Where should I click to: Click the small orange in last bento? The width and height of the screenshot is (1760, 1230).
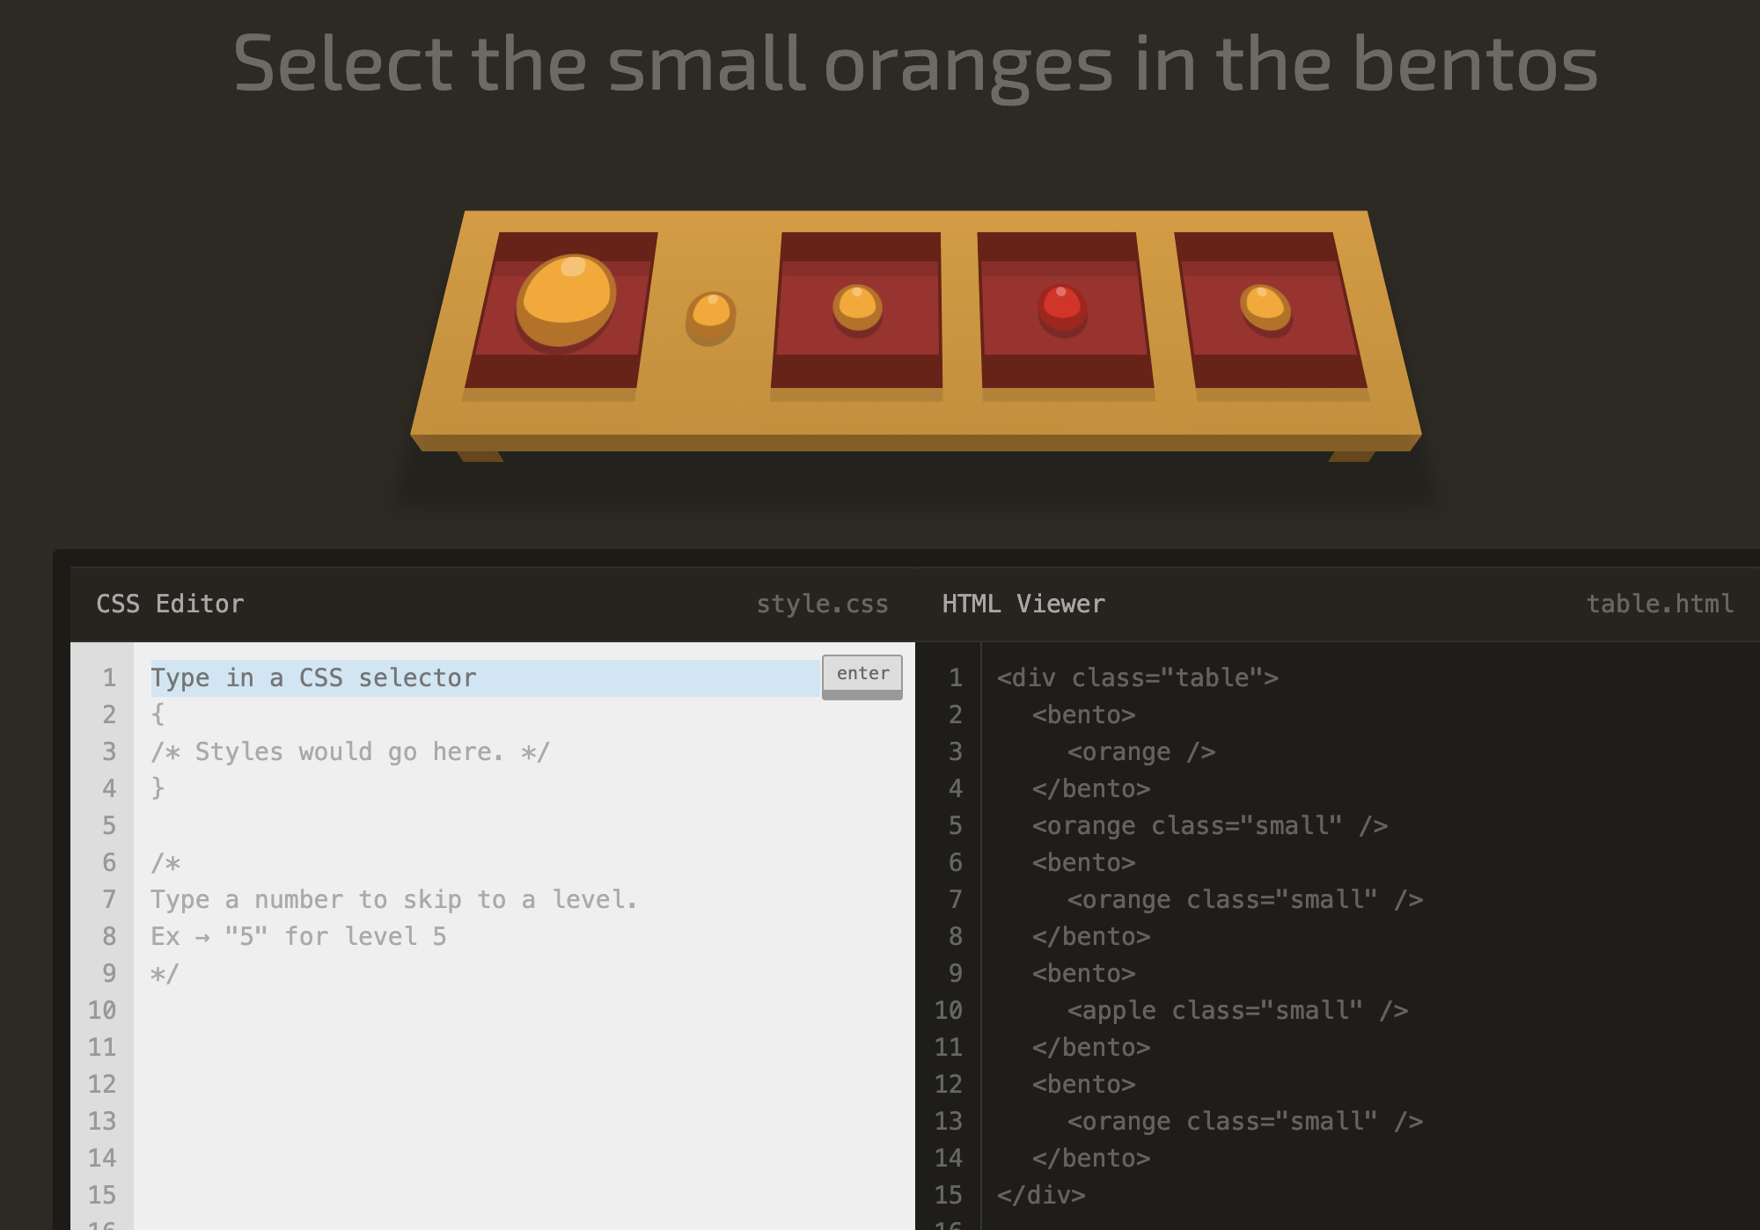coord(1265,308)
